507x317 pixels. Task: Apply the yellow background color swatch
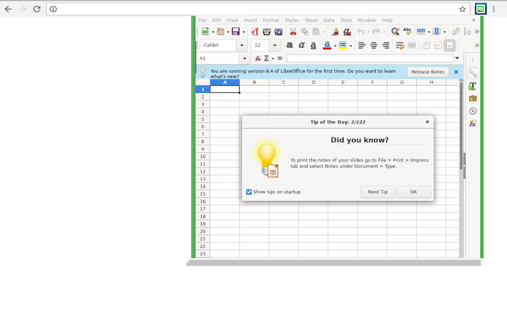[x=343, y=45]
